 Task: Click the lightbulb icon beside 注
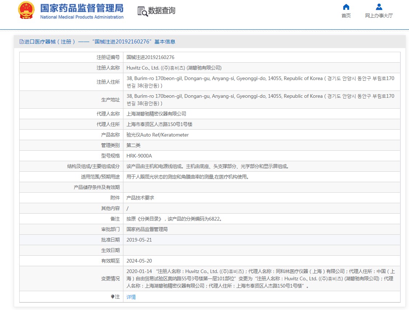(x=113, y=297)
